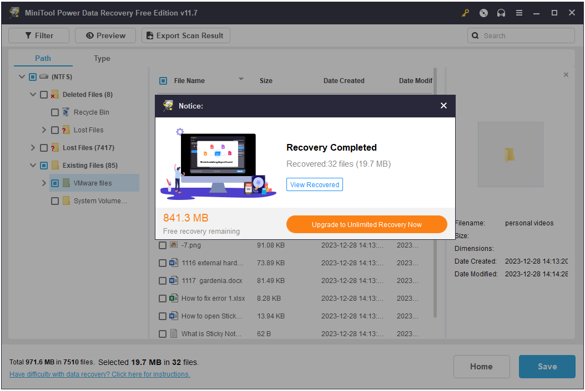This screenshot has height=391, width=585.
Task: Close the Notice dialog
Action: click(443, 106)
